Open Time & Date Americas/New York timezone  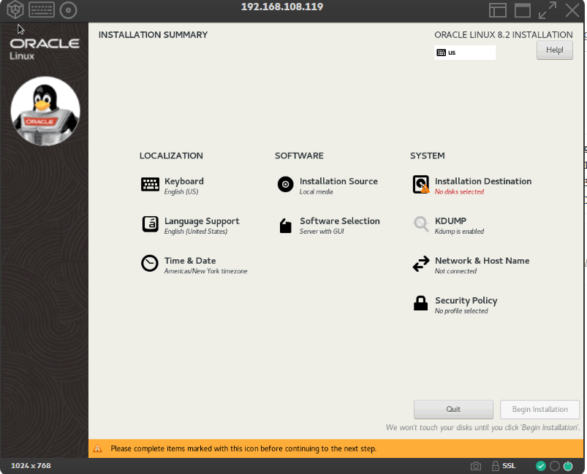pyautogui.click(x=194, y=265)
